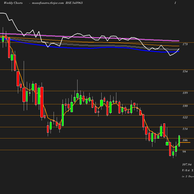
Task: Click the 154 price axis label
Action: tap(185, 71)
